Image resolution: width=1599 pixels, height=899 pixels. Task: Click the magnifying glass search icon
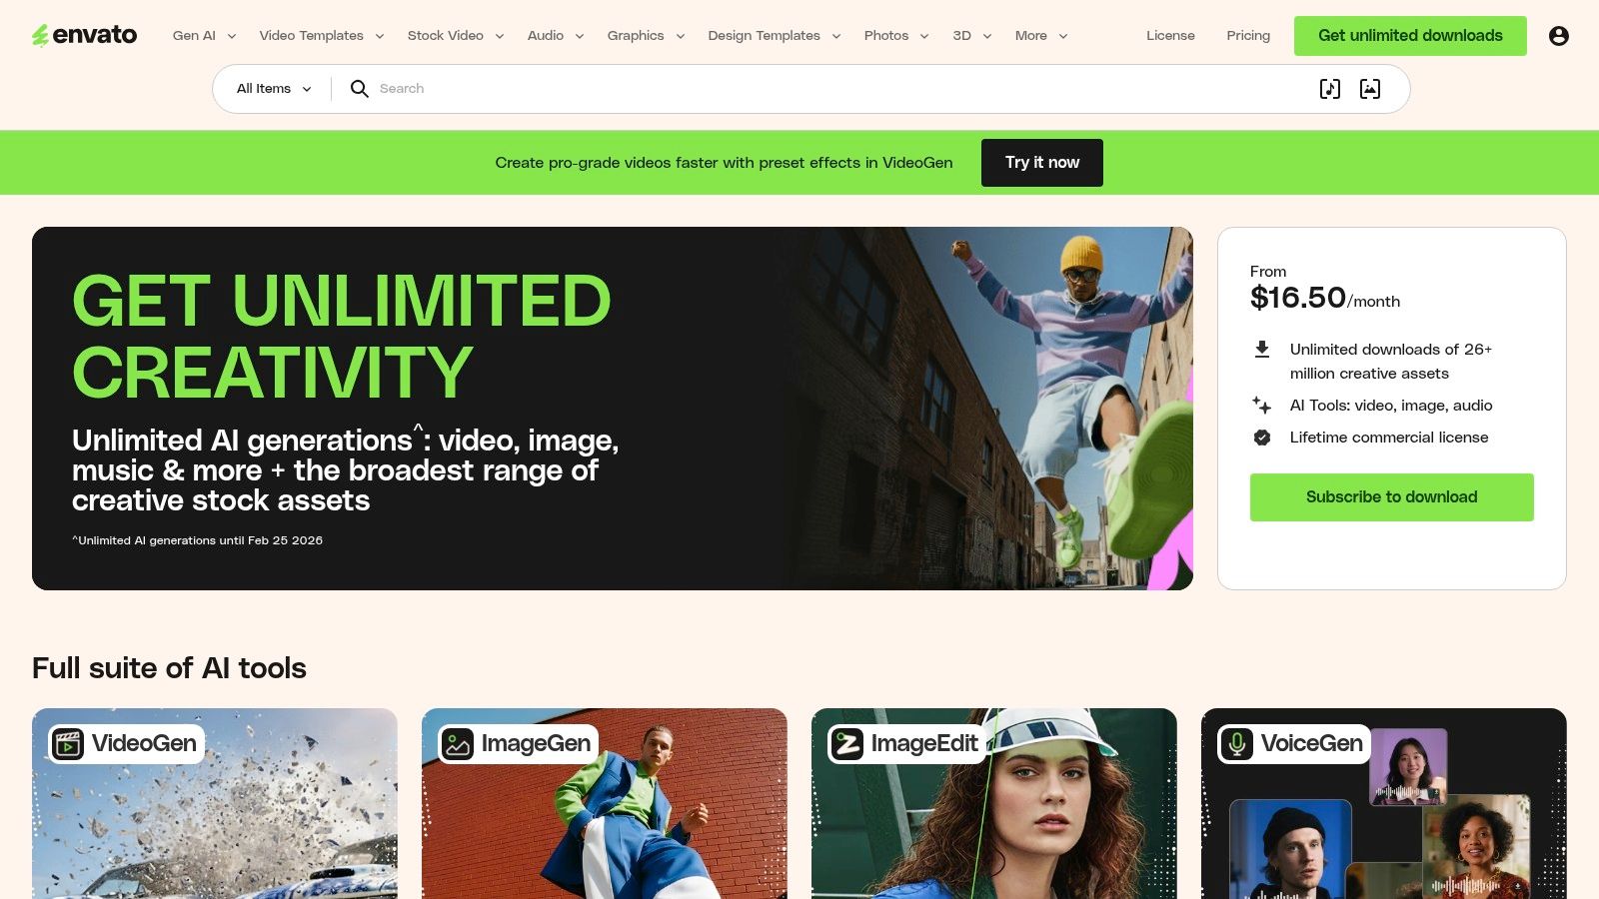click(359, 89)
